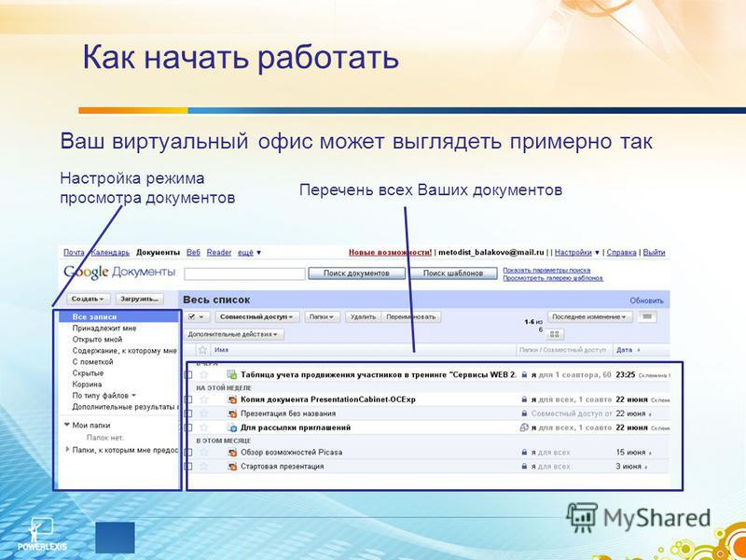Open the Совместный доступ dropdown
The width and height of the screenshot is (746, 560).
click(257, 316)
